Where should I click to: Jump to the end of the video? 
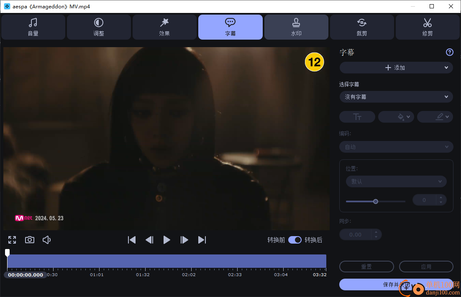(x=202, y=240)
